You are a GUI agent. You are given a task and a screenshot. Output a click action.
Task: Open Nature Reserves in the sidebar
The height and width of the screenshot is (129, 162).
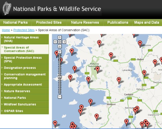(x=25, y=91)
